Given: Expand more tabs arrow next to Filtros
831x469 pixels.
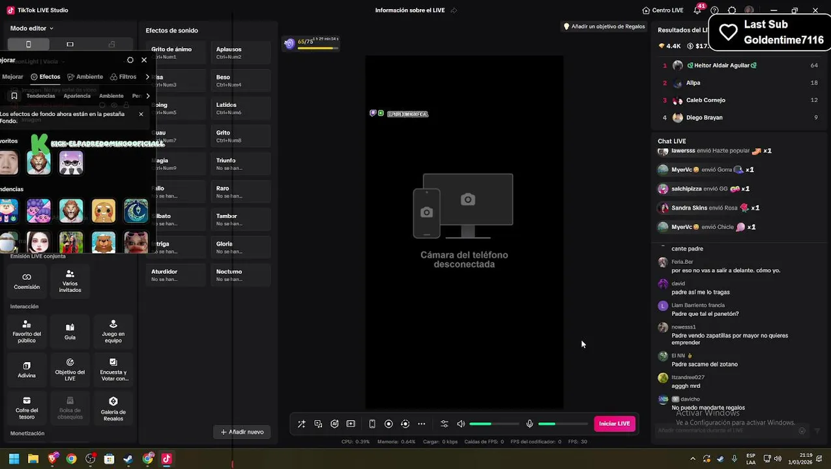Looking at the screenshot, I should (x=147, y=77).
